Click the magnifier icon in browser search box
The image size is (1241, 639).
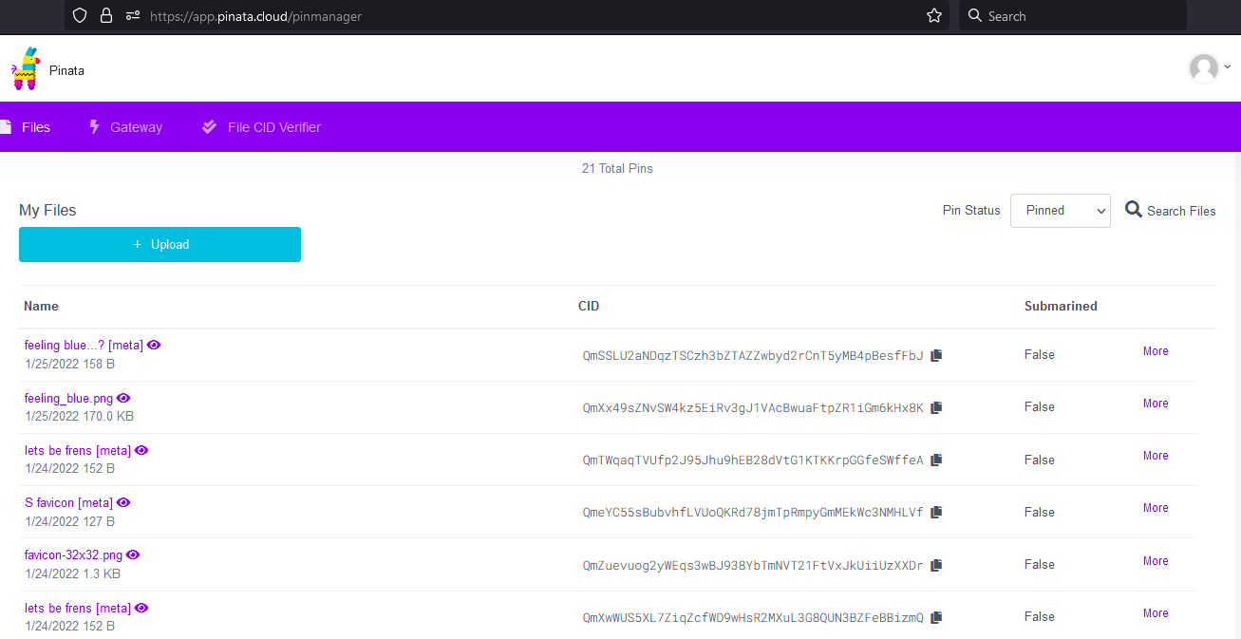974,15
